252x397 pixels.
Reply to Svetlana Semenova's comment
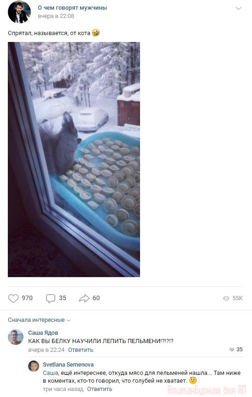pos(100,389)
